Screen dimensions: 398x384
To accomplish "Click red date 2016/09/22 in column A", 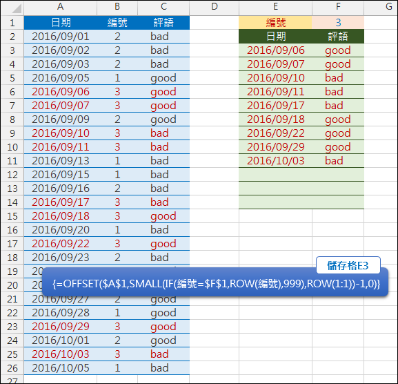I will pyautogui.click(x=61, y=244).
